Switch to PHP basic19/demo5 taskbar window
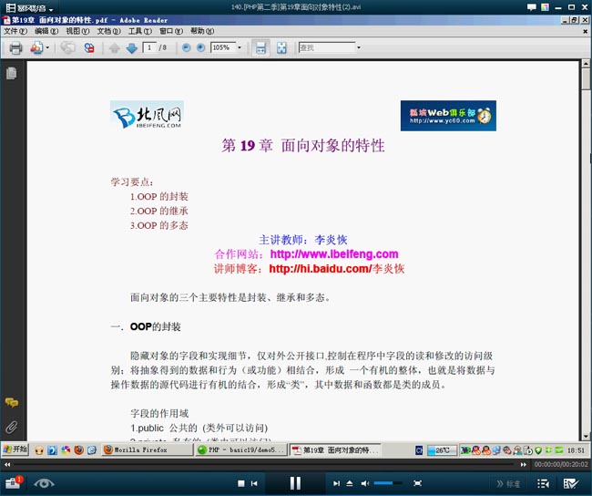 (241, 449)
